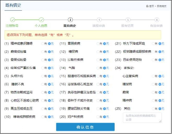Pick 有 for (14) 气胸
Image resolution: width=172 pixels, height=134 pixels.
98,68
